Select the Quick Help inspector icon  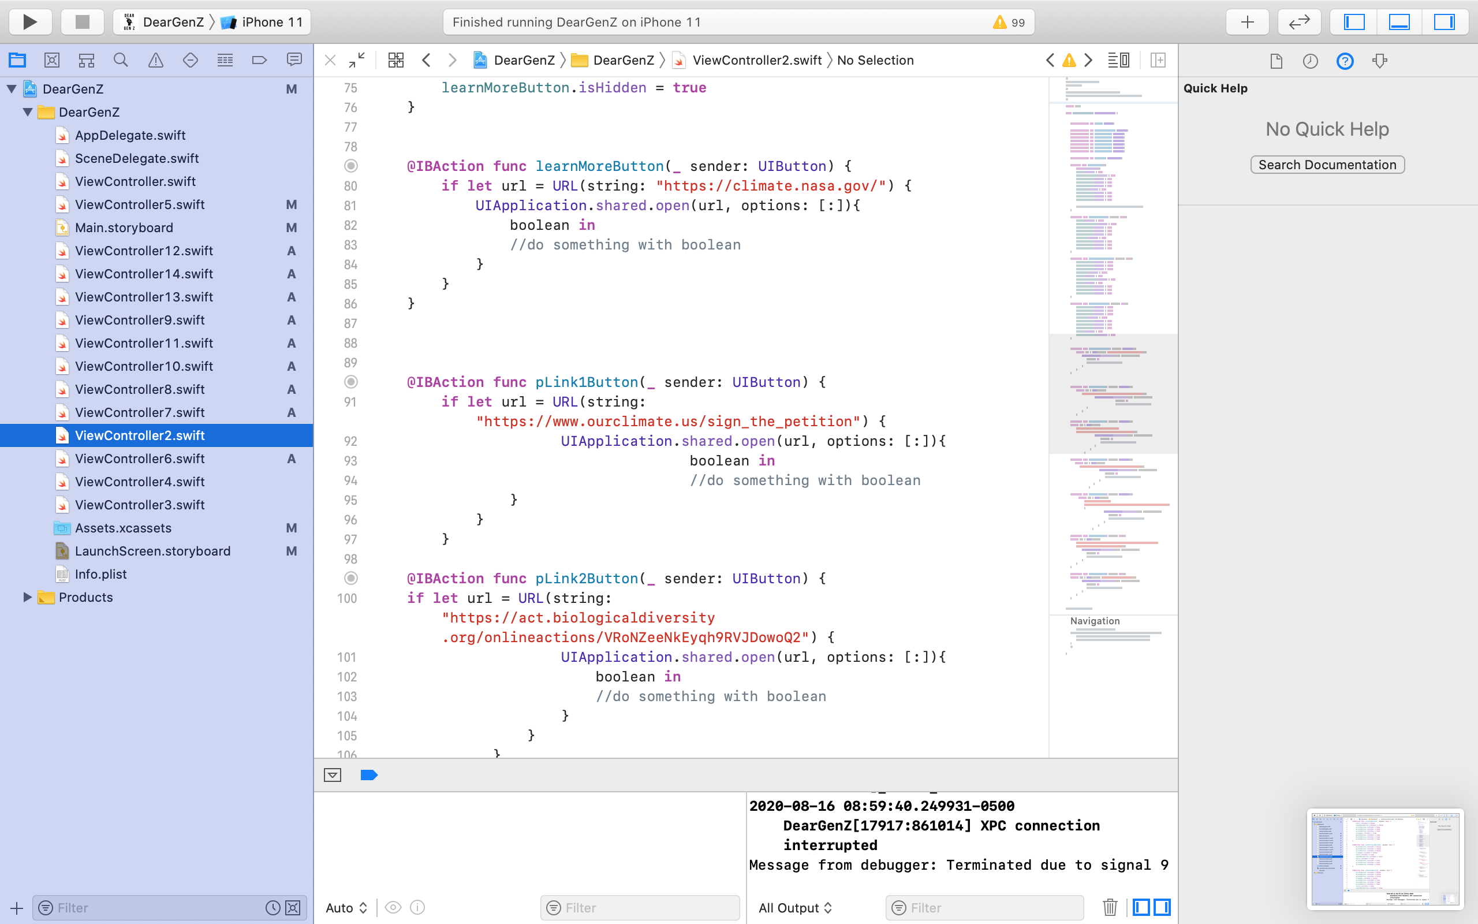[1344, 61]
